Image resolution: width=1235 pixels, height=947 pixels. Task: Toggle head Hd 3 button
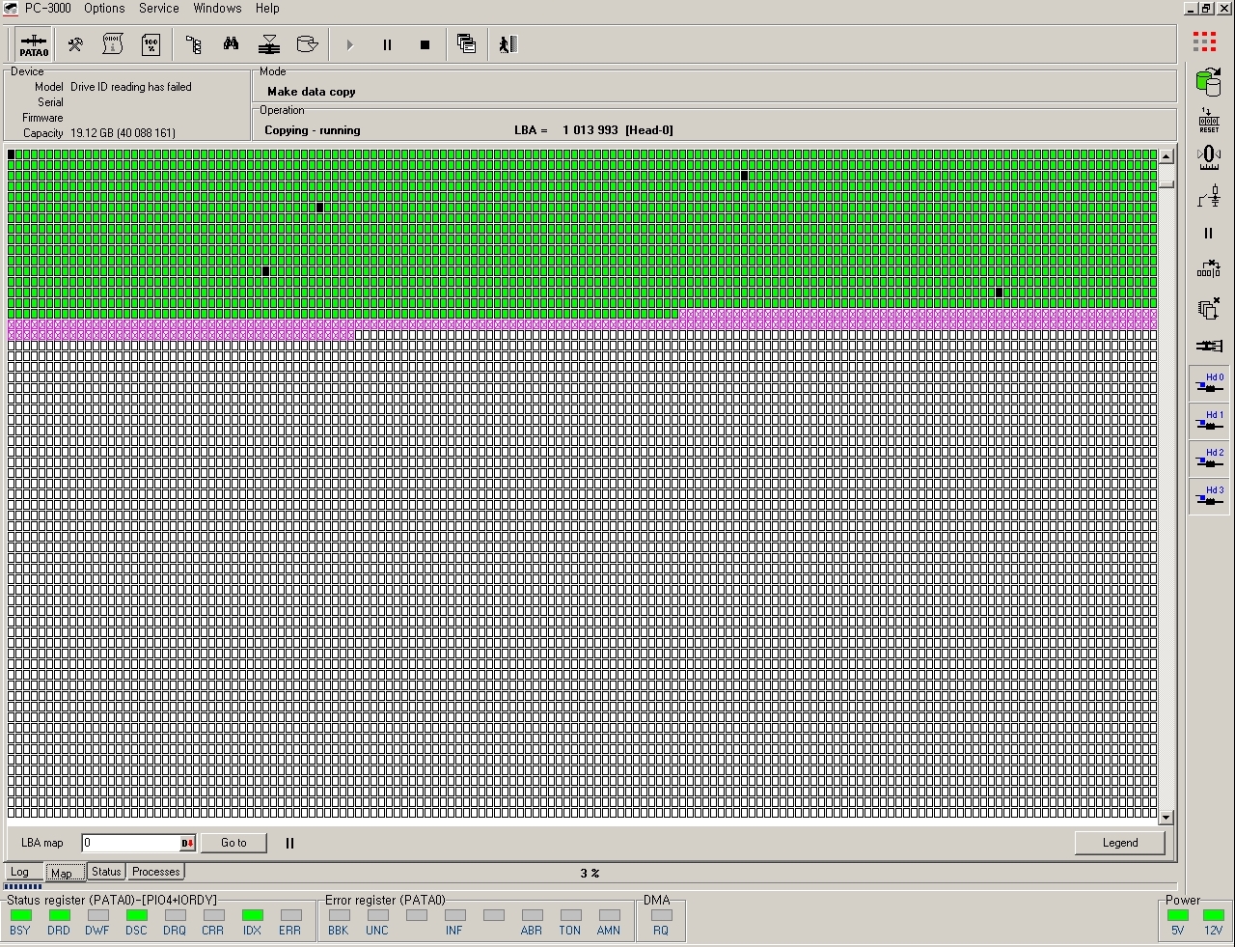coord(1208,496)
